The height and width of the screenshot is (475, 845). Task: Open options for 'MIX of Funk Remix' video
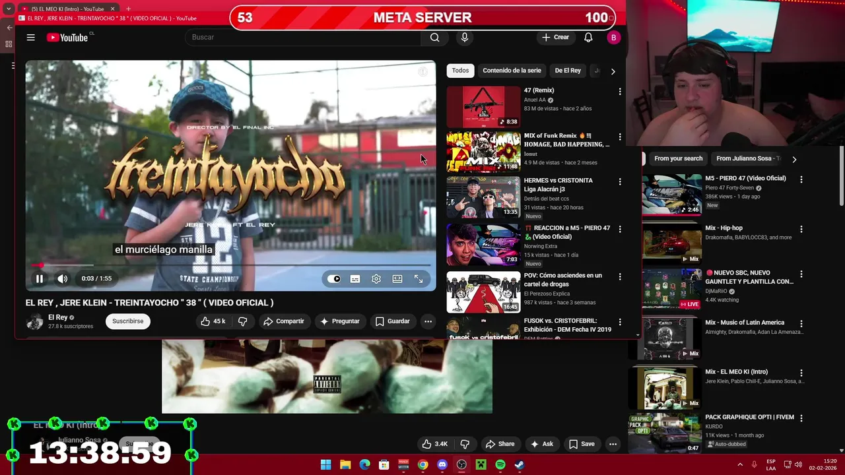619,137
